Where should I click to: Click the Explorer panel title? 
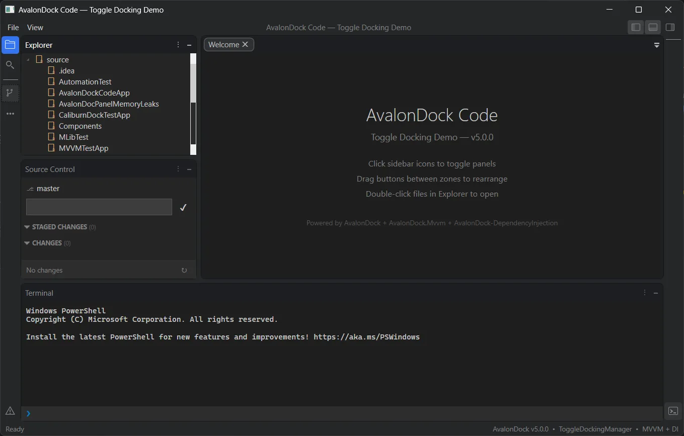[39, 45]
